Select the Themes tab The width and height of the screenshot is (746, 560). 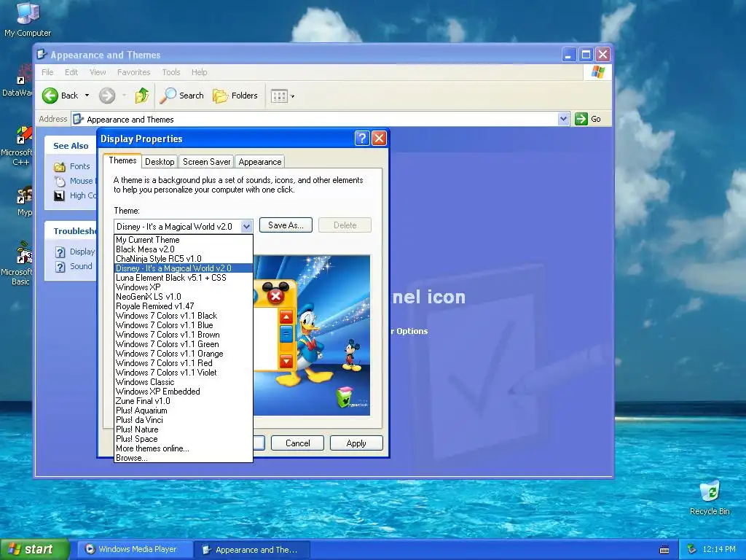pyautogui.click(x=122, y=160)
